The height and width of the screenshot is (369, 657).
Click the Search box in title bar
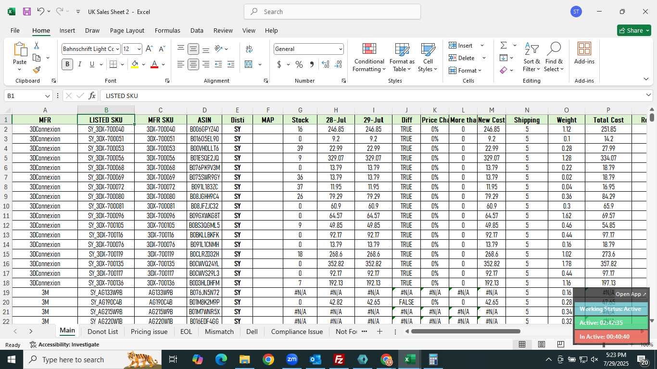(332, 12)
